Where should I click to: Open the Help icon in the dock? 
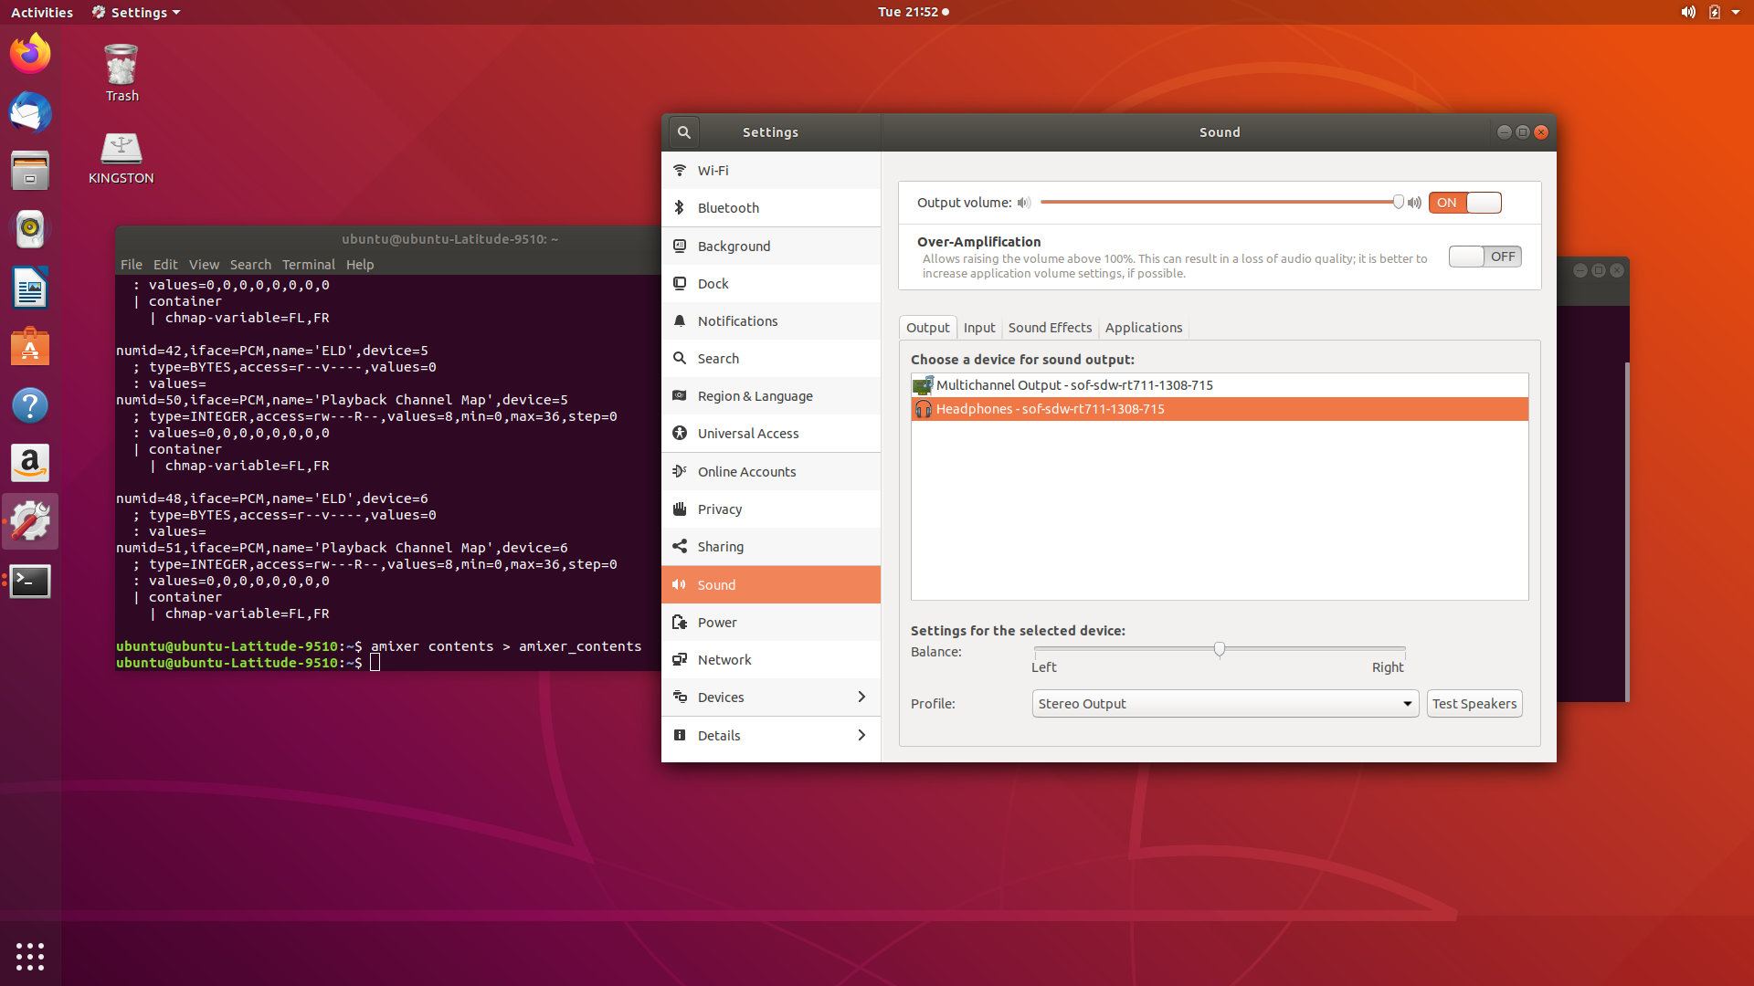click(x=30, y=405)
